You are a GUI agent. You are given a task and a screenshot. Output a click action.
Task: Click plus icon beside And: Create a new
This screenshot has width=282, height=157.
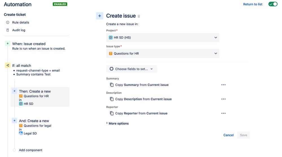(14, 120)
